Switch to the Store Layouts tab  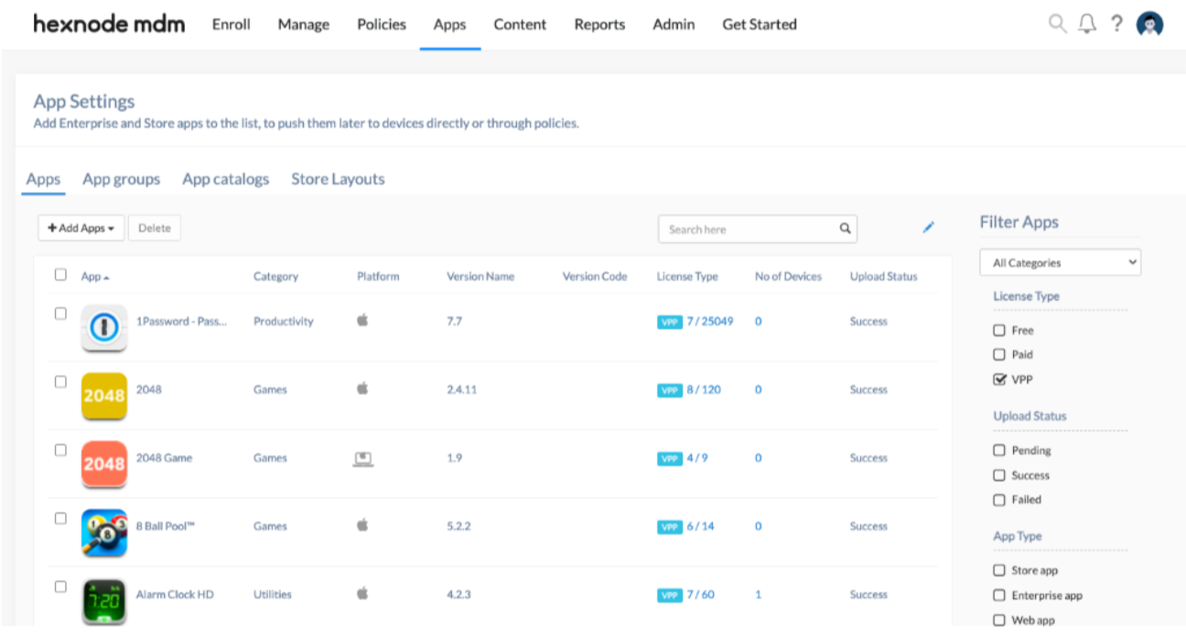pyautogui.click(x=338, y=179)
